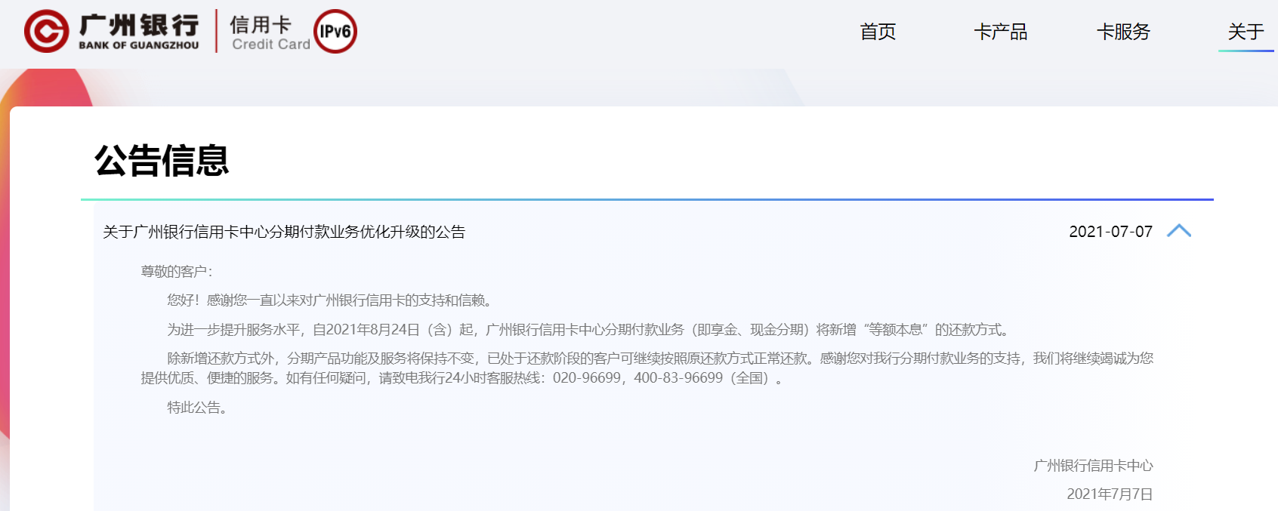Open the 卡产品 menu item
Image resolution: width=1278 pixels, height=511 pixels.
(x=1001, y=32)
